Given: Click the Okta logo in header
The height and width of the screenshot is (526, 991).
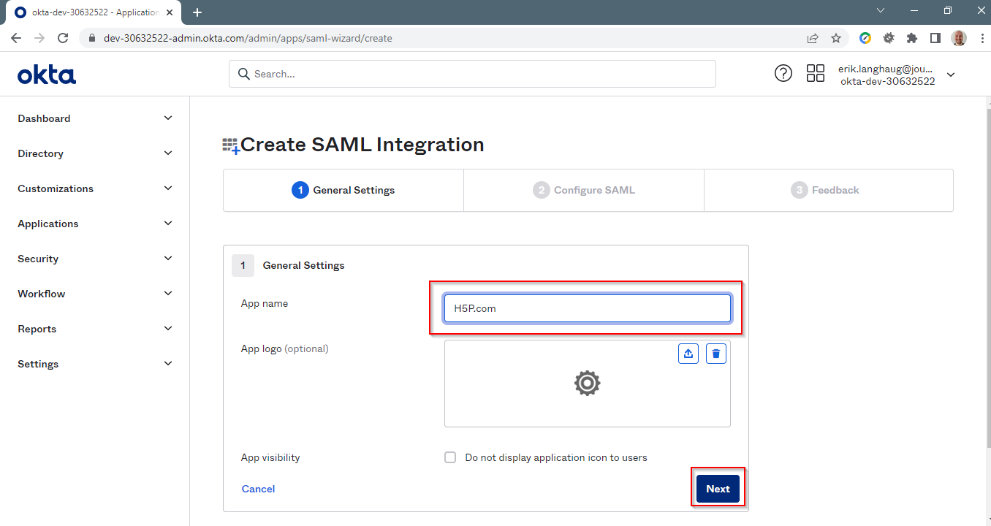Looking at the screenshot, I should 47,74.
